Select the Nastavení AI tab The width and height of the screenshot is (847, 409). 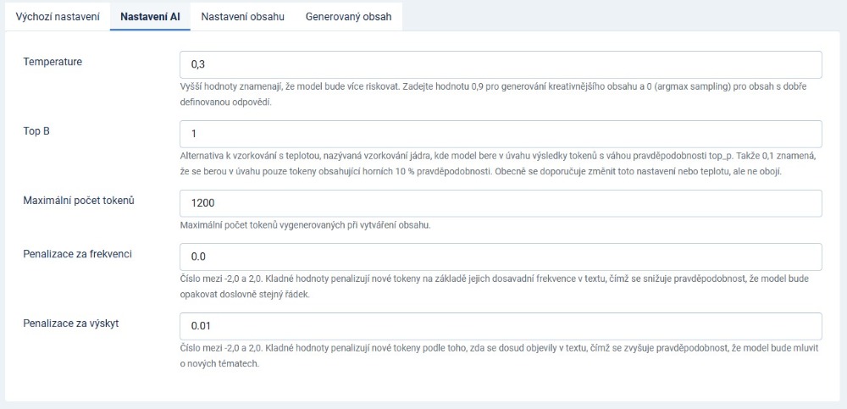click(x=150, y=16)
